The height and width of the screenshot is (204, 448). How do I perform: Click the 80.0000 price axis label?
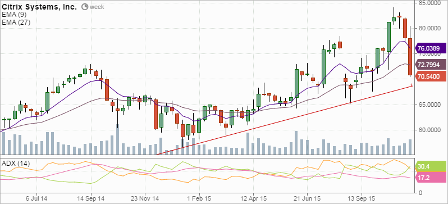[430, 28]
